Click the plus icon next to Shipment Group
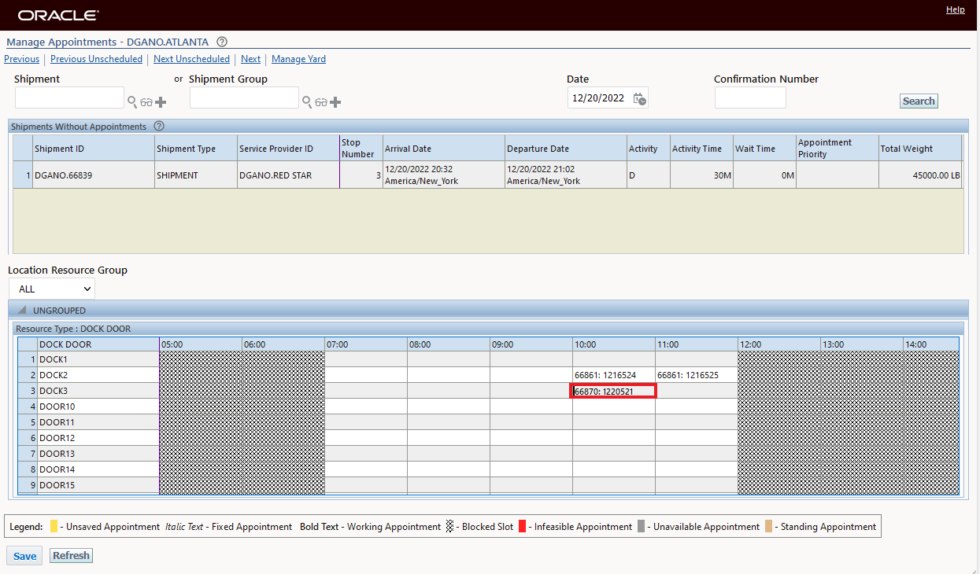This screenshot has height=574, width=980. click(335, 102)
